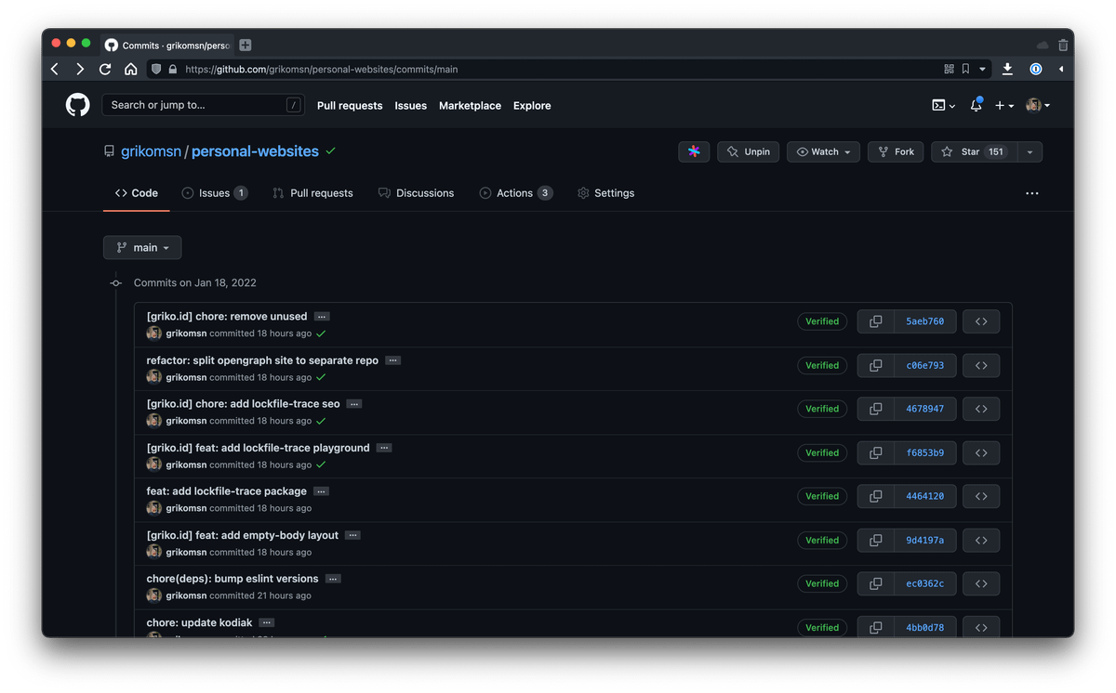The width and height of the screenshot is (1116, 693).
Task: Select the browser address bar URL
Action: click(321, 69)
